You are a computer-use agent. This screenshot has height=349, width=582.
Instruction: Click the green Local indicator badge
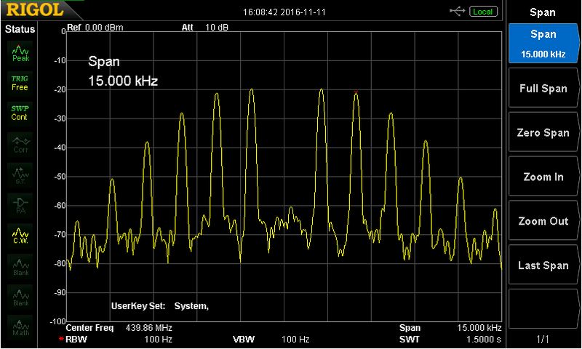(483, 12)
